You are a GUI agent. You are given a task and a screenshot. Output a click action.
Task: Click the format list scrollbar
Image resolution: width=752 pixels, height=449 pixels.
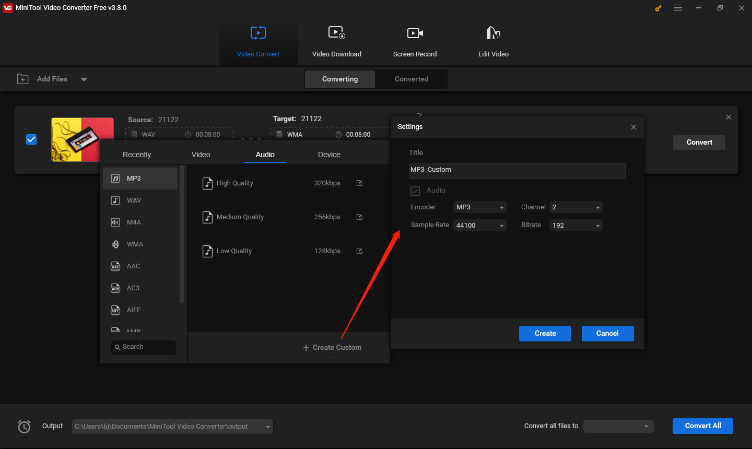pyautogui.click(x=182, y=234)
